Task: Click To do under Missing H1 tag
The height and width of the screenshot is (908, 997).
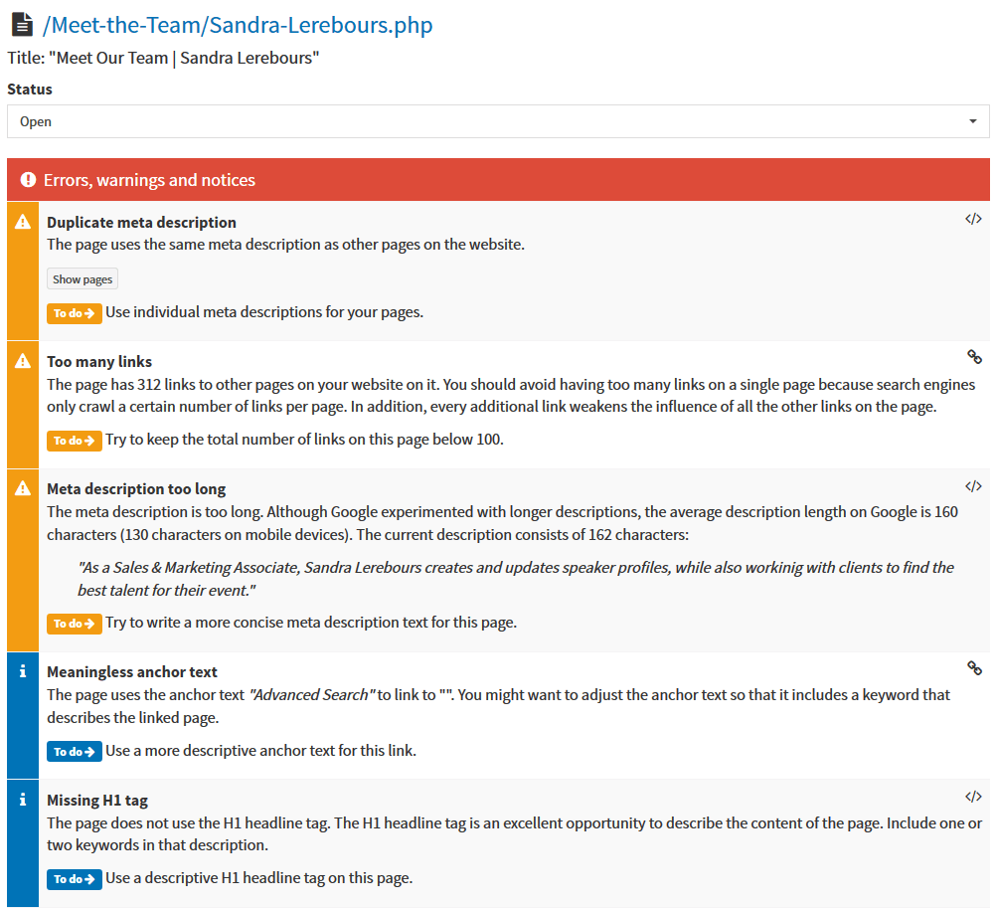Action: (75, 879)
